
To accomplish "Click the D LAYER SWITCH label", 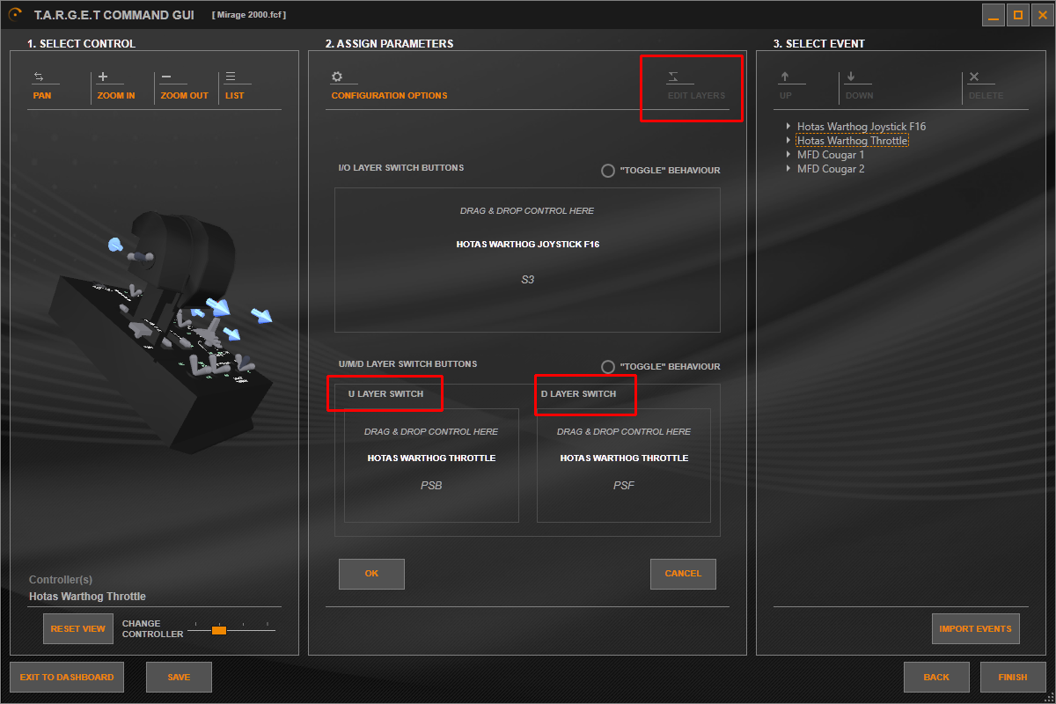I will pyautogui.click(x=578, y=393).
